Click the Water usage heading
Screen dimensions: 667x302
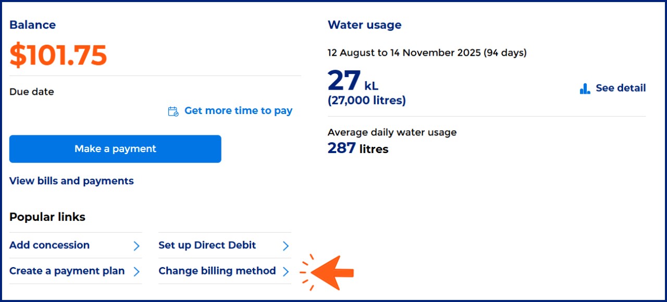(364, 25)
